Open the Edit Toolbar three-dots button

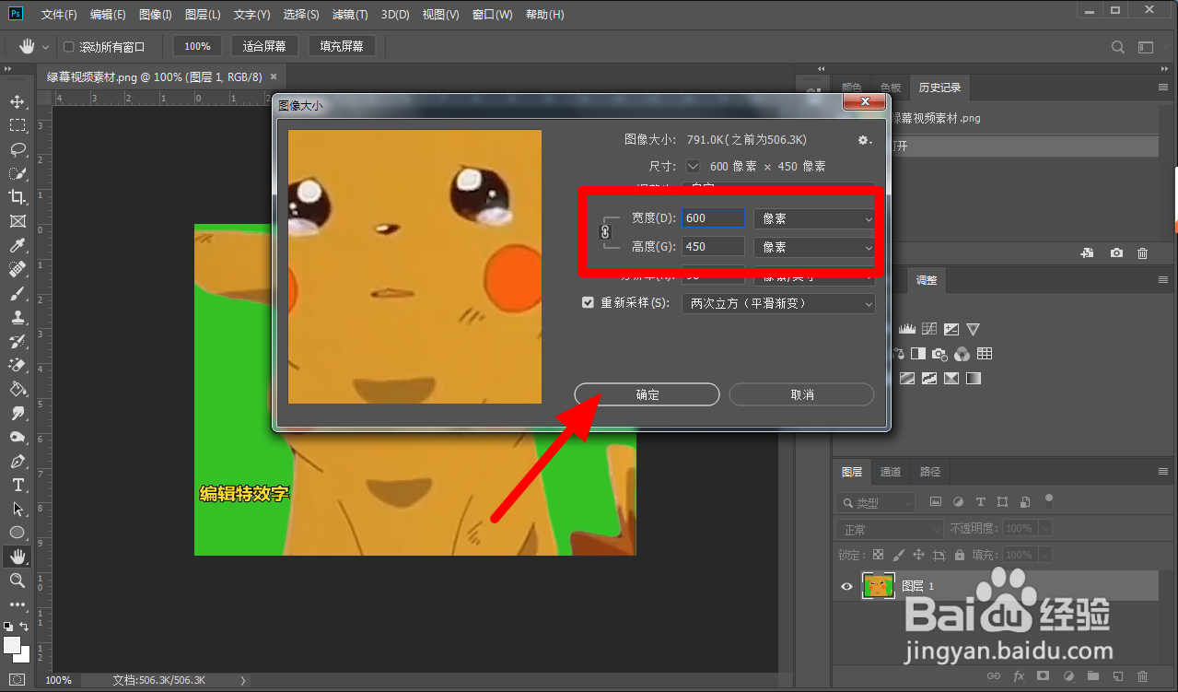coord(17,604)
